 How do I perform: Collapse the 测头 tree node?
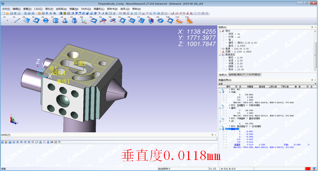[220, 31]
